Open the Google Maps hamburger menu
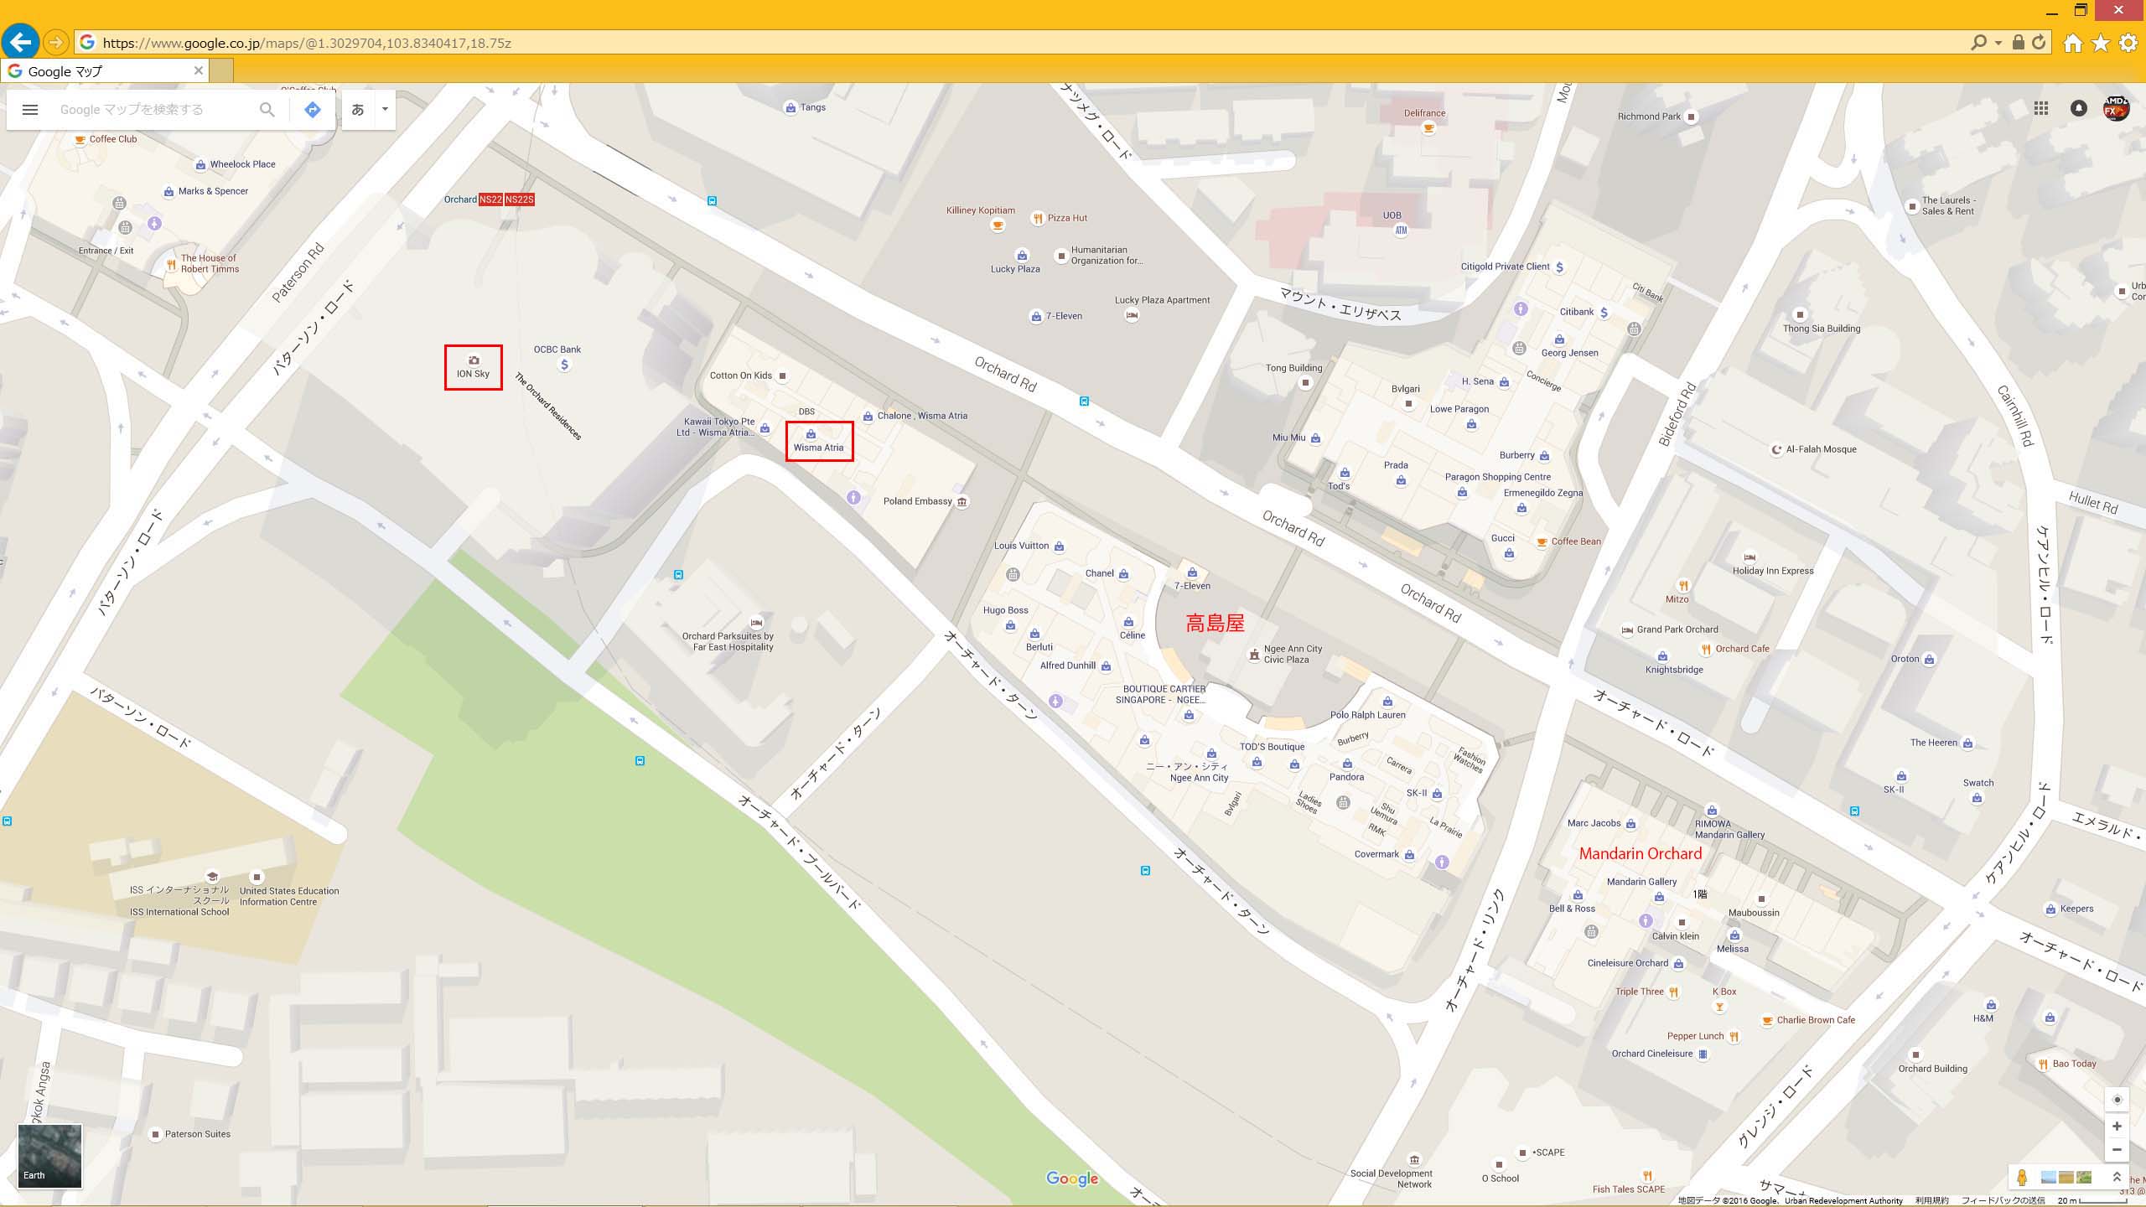The height and width of the screenshot is (1207, 2146). click(30, 110)
